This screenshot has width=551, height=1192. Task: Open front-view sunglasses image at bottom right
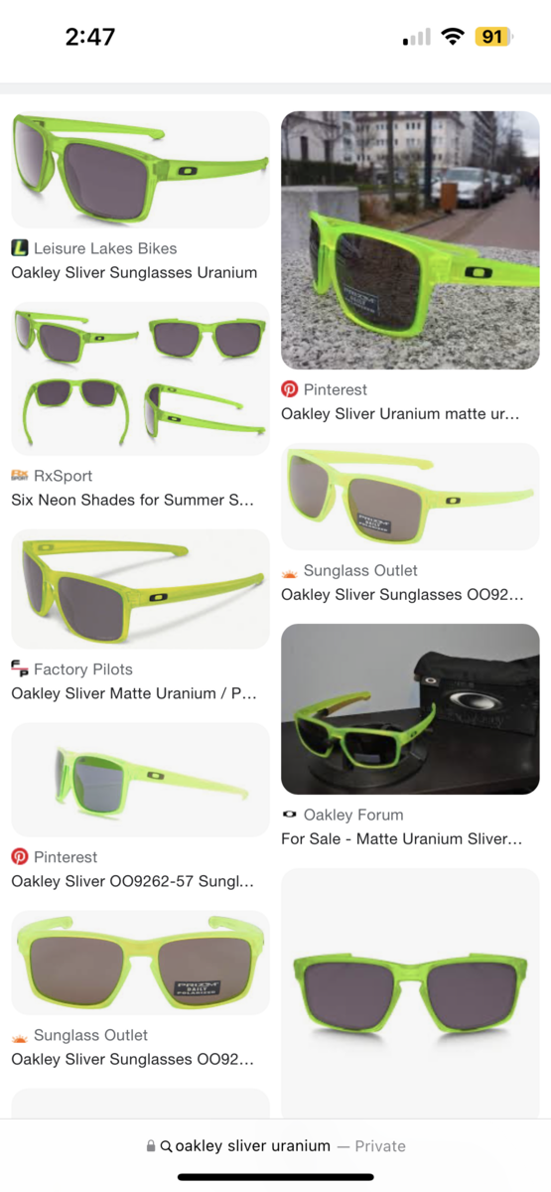(410, 993)
